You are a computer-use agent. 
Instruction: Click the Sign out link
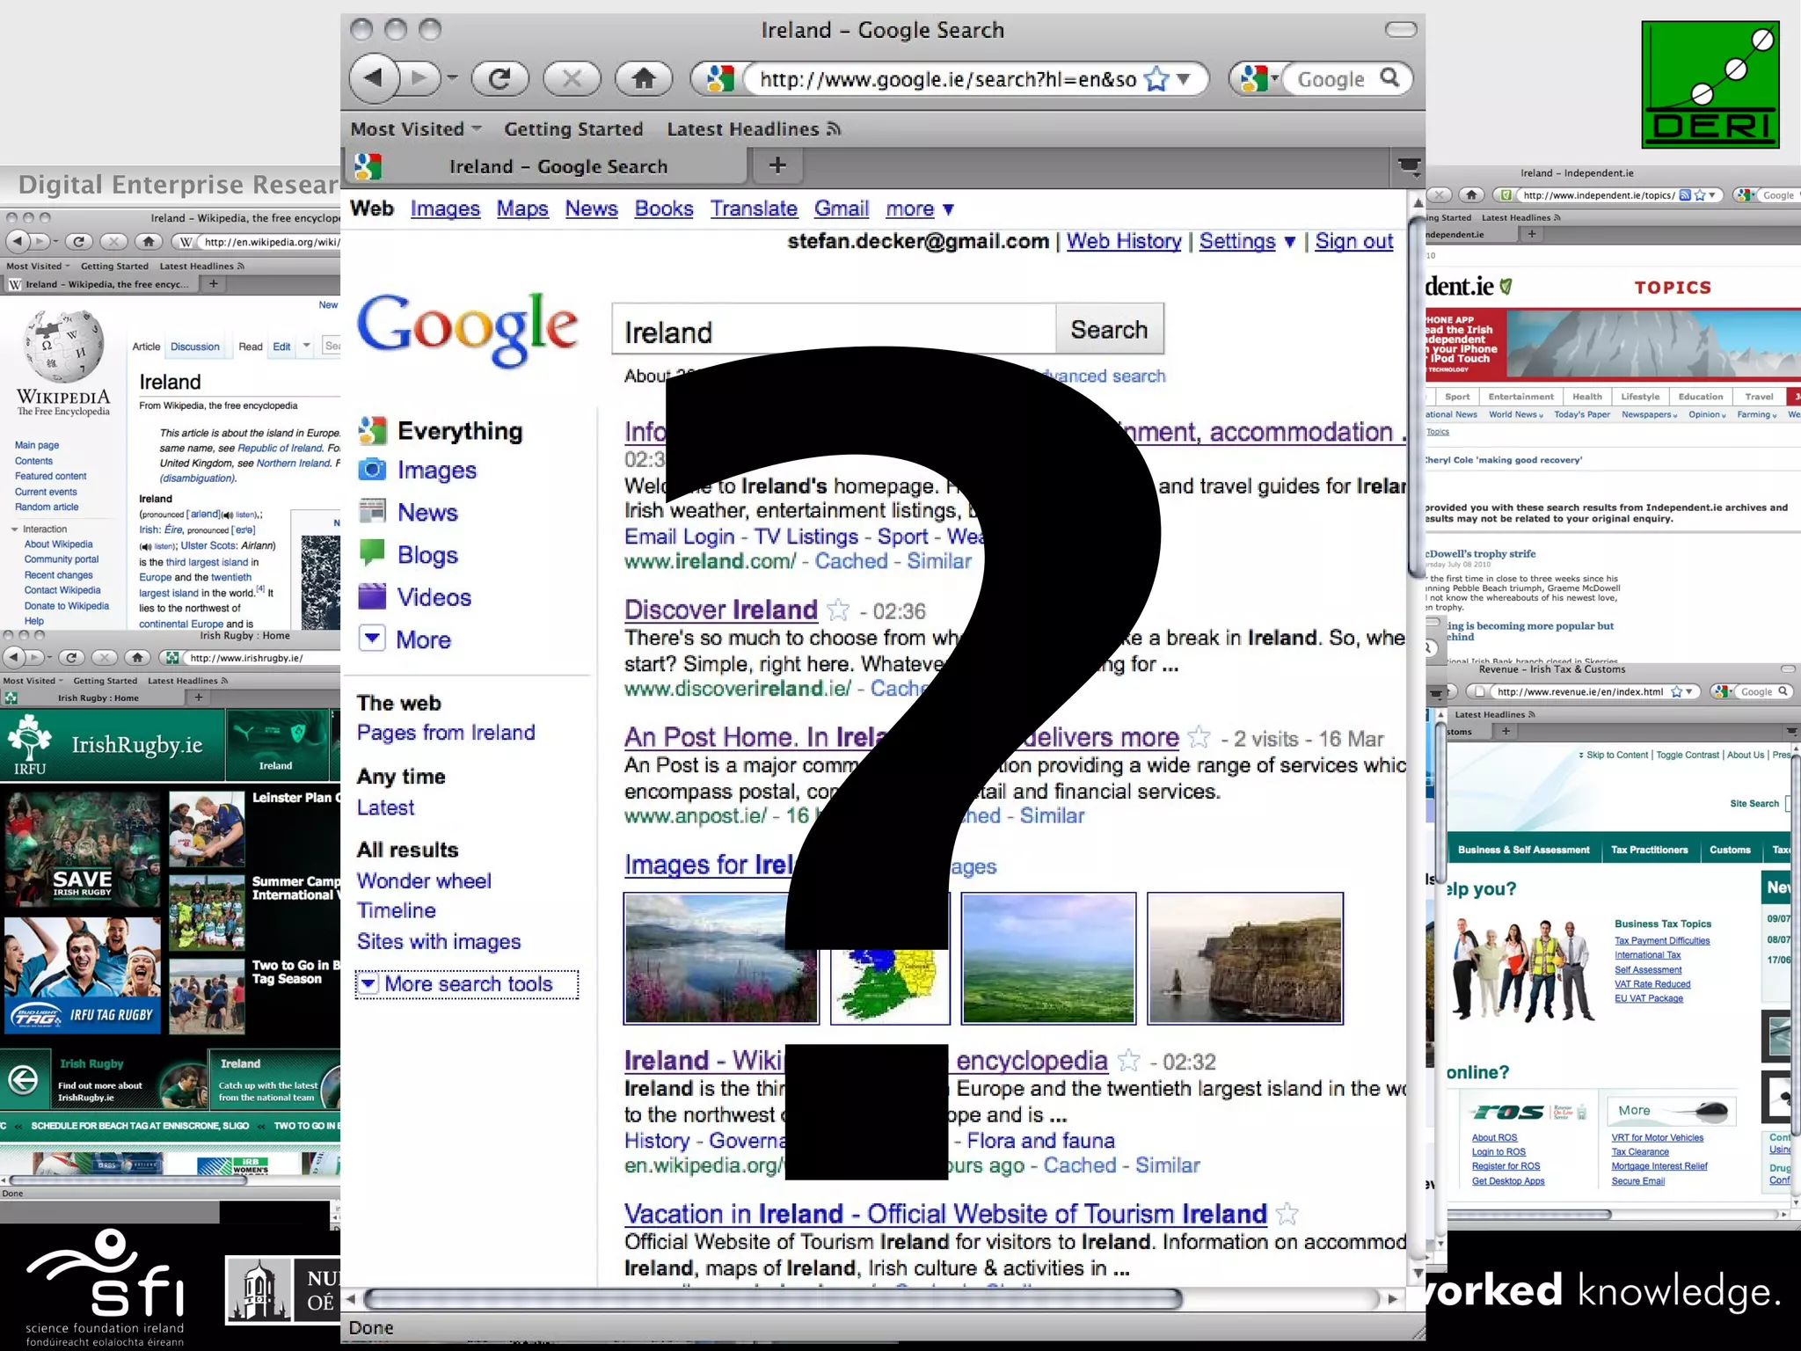(x=1353, y=241)
